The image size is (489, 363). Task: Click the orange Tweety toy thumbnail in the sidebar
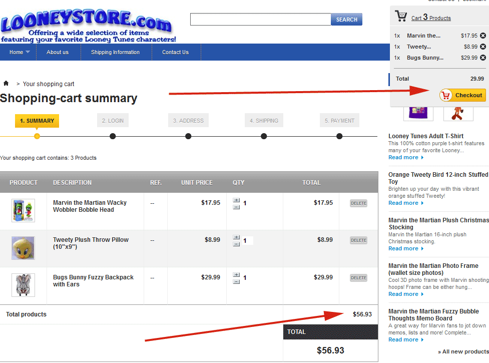click(x=458, y=113)
